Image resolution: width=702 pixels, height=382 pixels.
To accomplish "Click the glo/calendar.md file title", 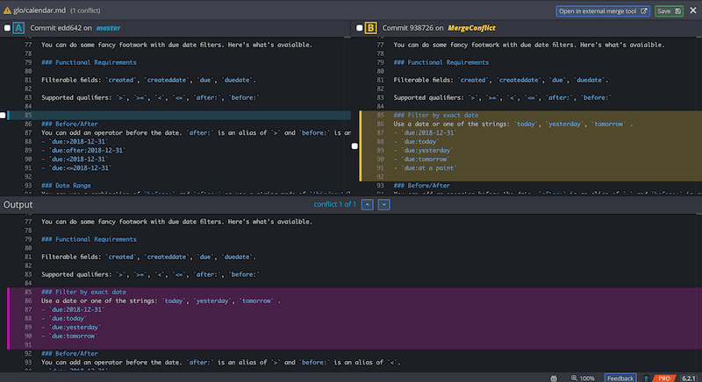I will [x=39, y=11].
